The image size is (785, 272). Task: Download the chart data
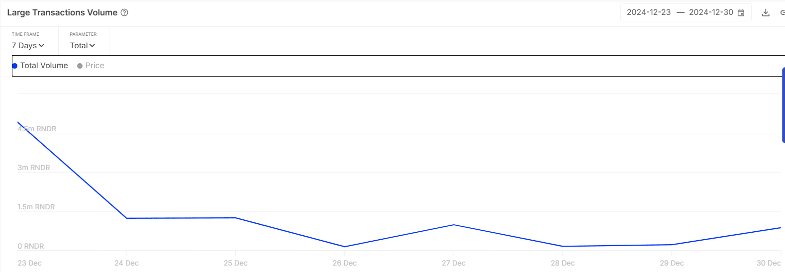(766, 13)
